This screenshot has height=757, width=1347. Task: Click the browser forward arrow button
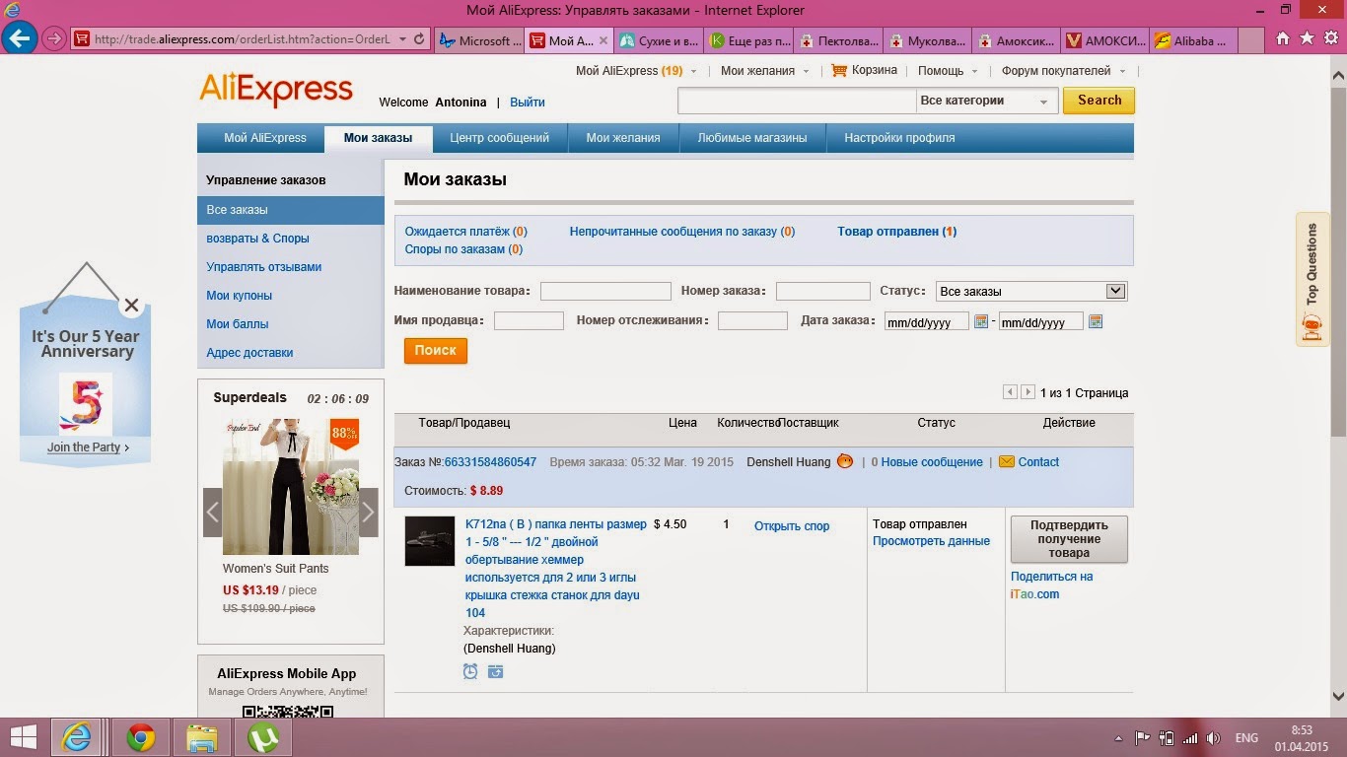[54, 39]
